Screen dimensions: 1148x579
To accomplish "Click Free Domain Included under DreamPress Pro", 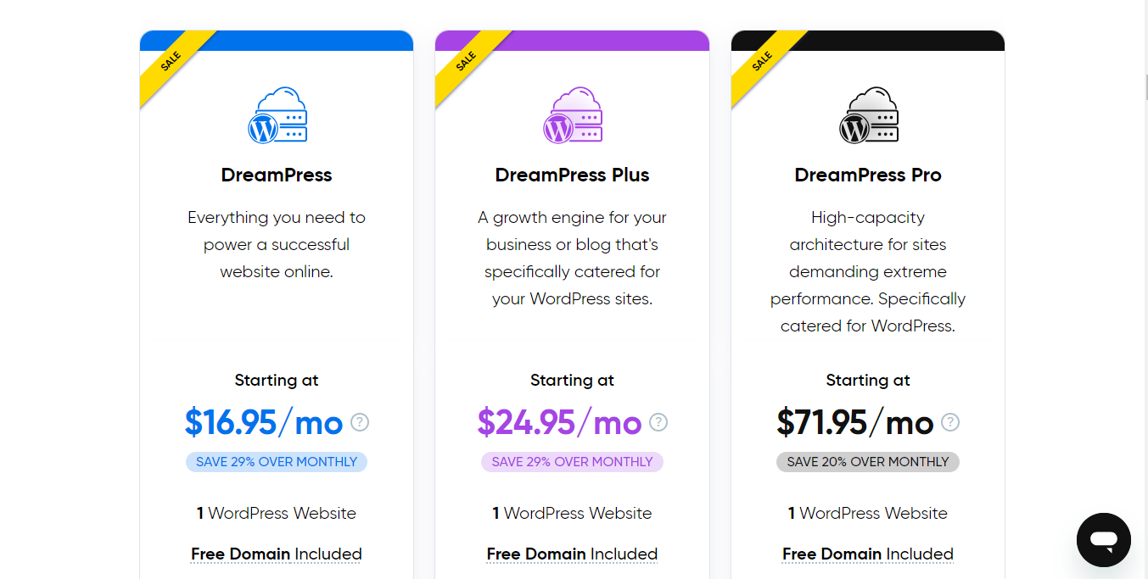I will pos(868,554).
